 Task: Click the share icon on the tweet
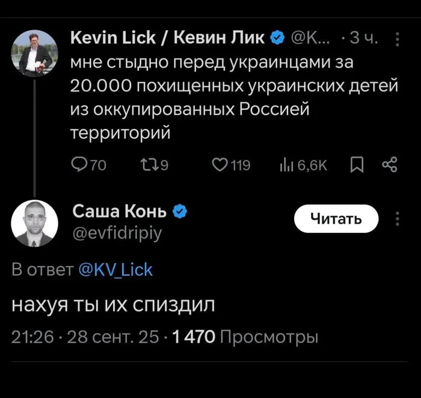coord(390,165)
